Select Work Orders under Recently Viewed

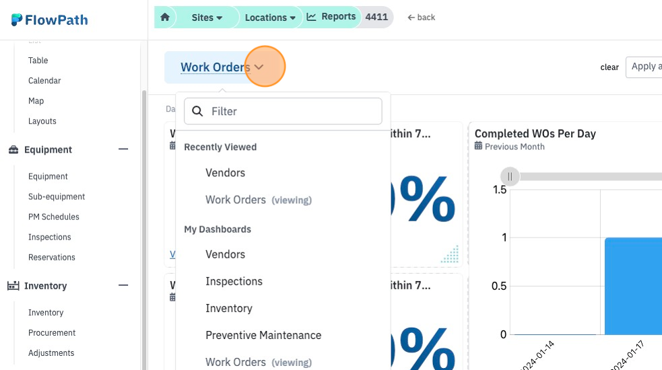pos(258,200)
